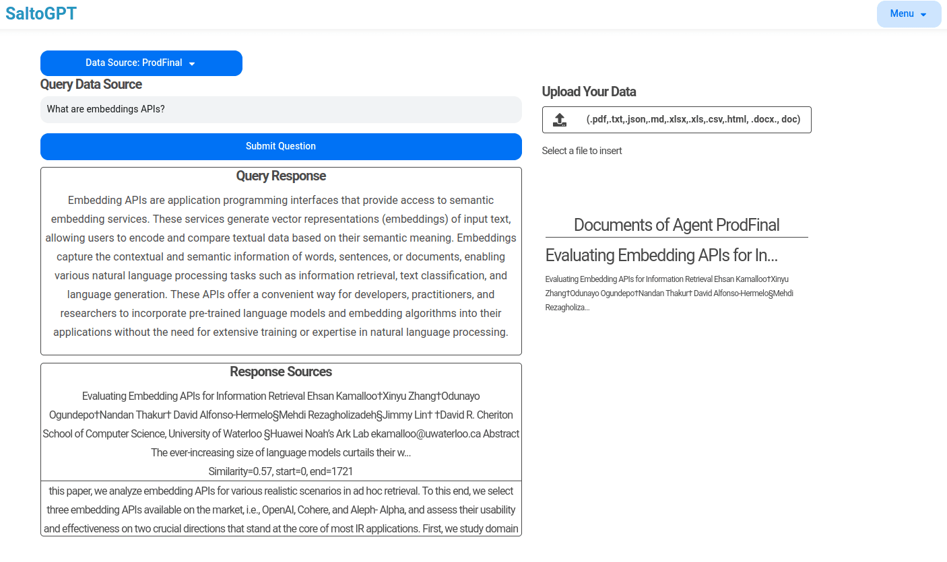Focus the query question input field
The image size is (947, 562).
[x=281, y=109]
